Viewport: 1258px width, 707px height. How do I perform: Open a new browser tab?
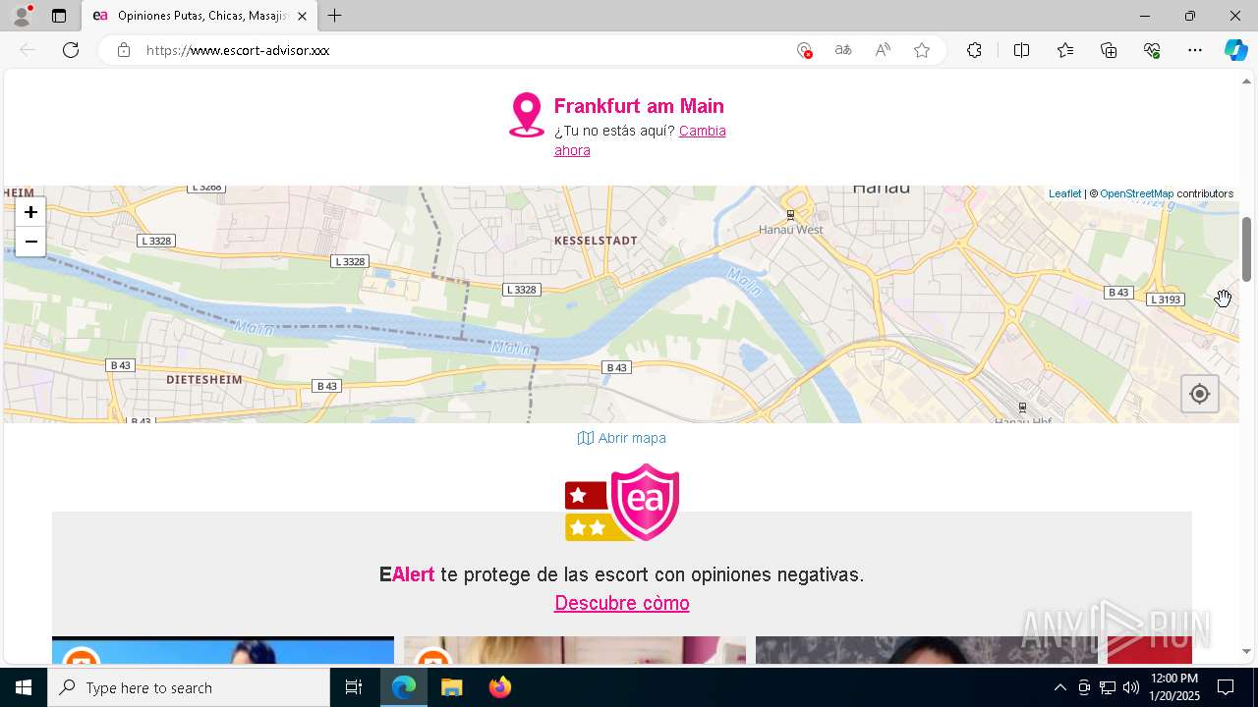click(x=335, y=16)
